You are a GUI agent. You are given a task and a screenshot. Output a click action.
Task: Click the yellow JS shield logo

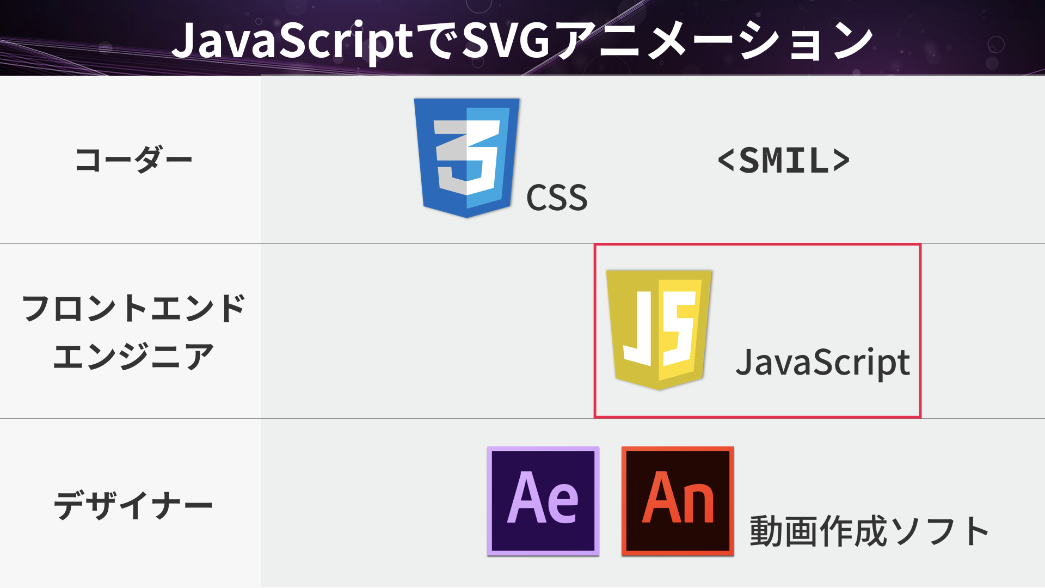pos(659,330)
